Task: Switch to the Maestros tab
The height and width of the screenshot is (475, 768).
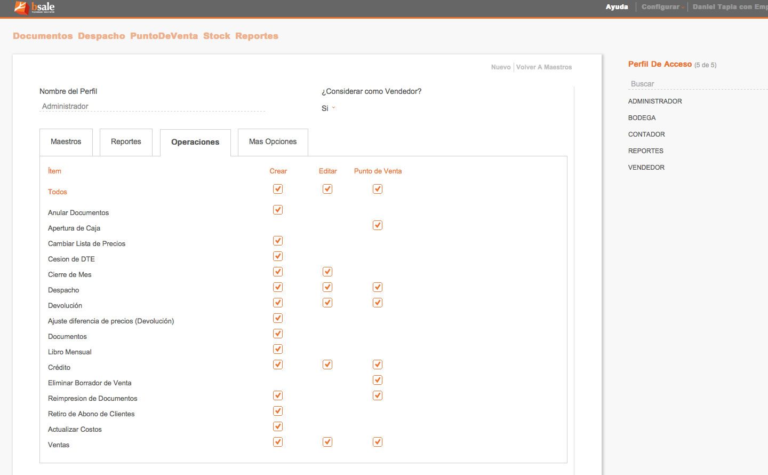Action: coord(66,142)
